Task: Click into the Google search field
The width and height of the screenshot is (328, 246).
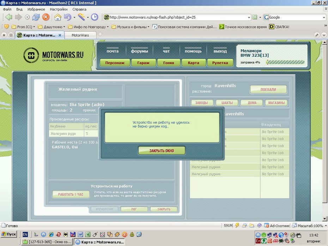Action: pyautogui.click(x=295, y=17)
